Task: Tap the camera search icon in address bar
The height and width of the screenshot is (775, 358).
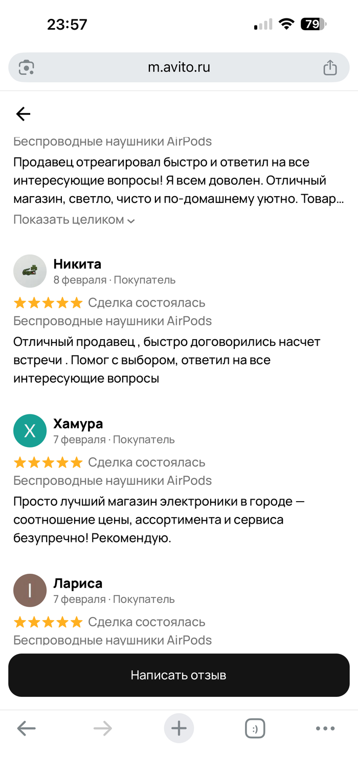Action: tap(27, 67)
